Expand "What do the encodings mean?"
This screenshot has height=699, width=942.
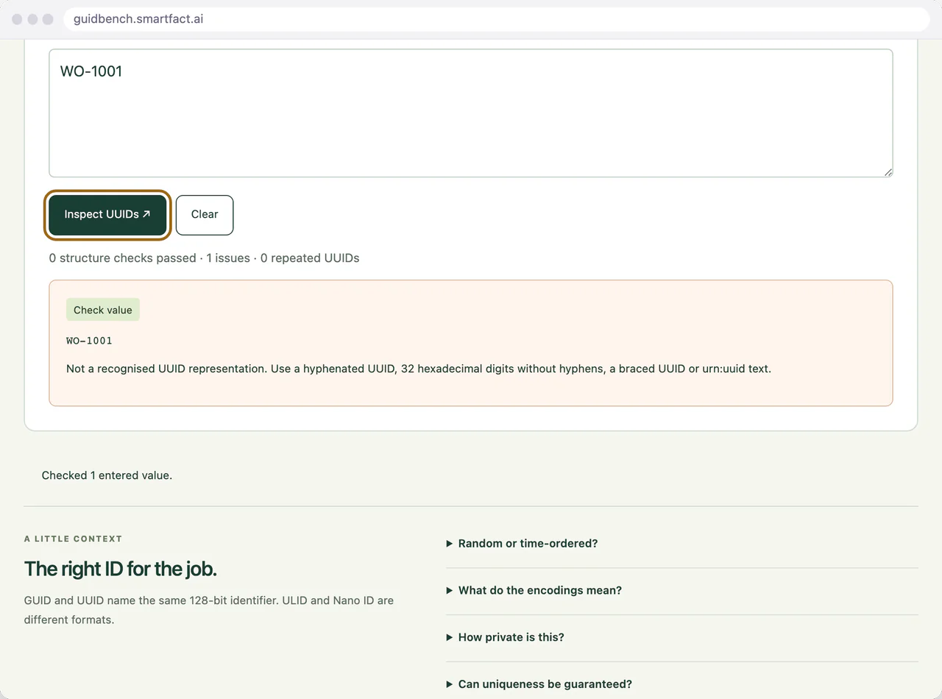point(682,591)
